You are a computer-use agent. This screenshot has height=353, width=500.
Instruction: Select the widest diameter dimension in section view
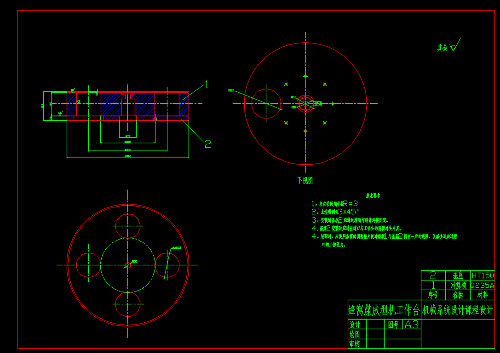tap(128, 156)
